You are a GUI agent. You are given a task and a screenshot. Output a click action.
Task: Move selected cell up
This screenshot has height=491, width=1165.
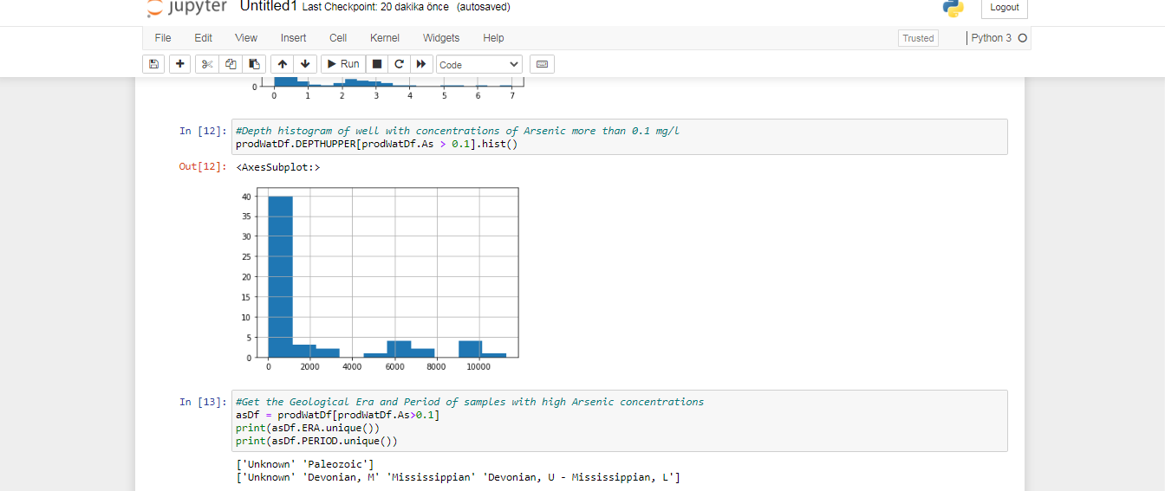click(283, 64)
